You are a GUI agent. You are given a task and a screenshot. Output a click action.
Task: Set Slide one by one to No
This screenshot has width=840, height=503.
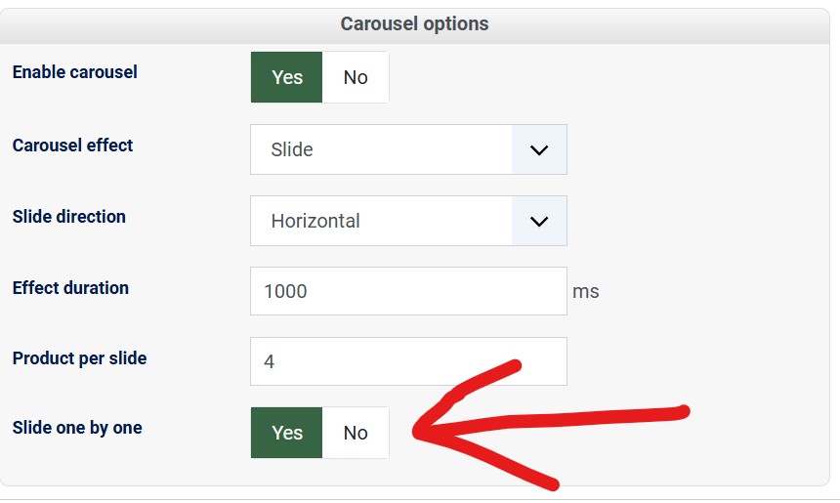356,433
